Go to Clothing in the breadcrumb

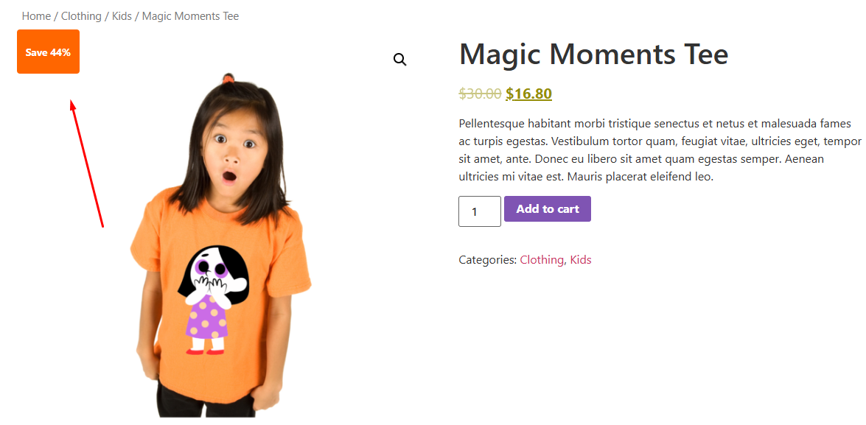coord(81,16)
